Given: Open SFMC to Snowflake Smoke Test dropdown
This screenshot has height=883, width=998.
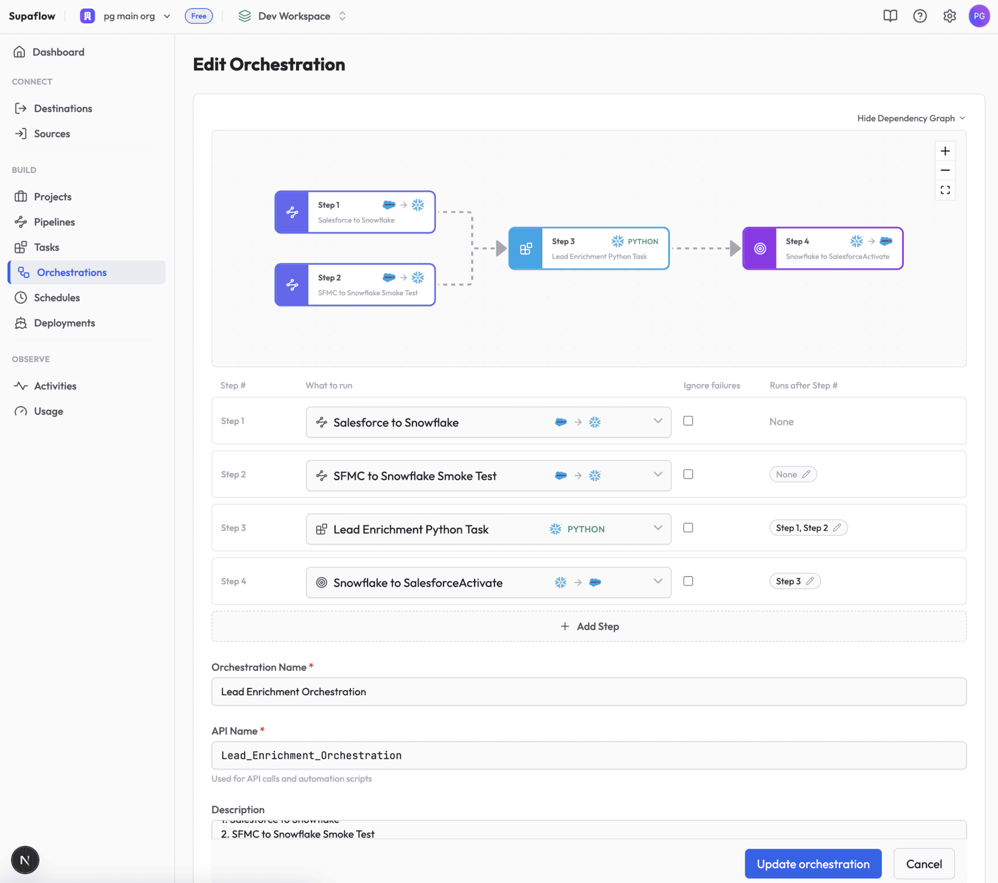Looking at the screenshot, I should point(488,476).
